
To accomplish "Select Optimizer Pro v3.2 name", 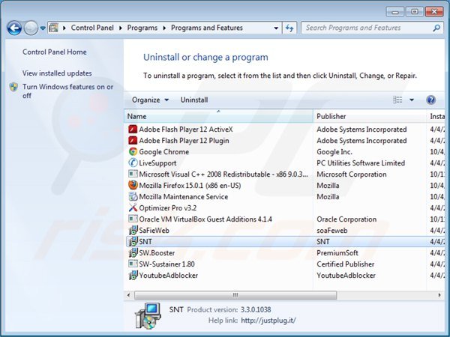I will 167,207.
